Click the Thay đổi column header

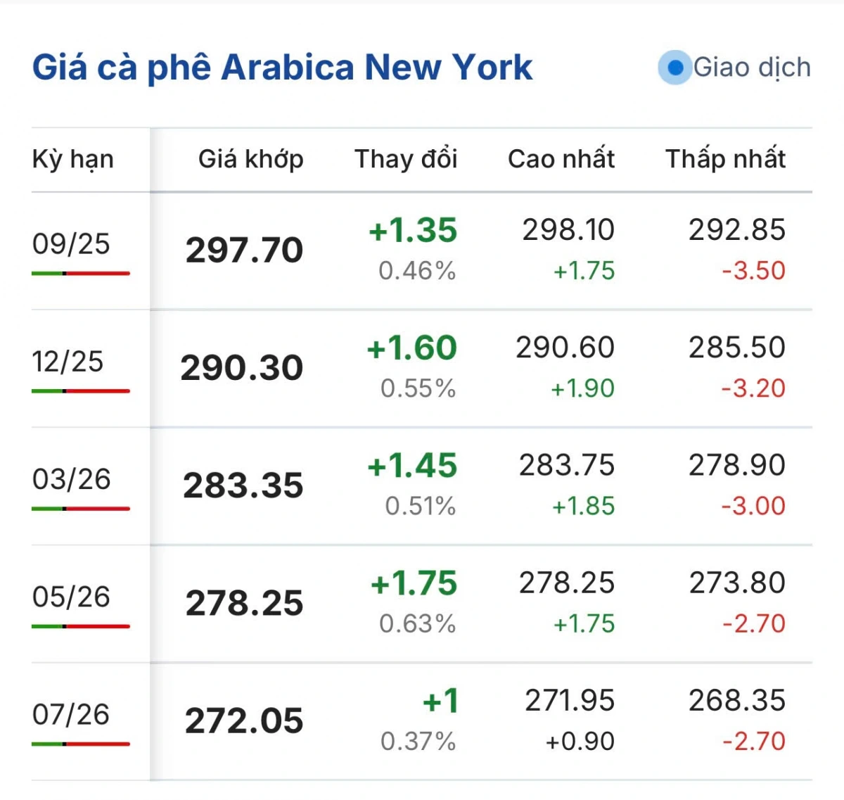(406, 159)
